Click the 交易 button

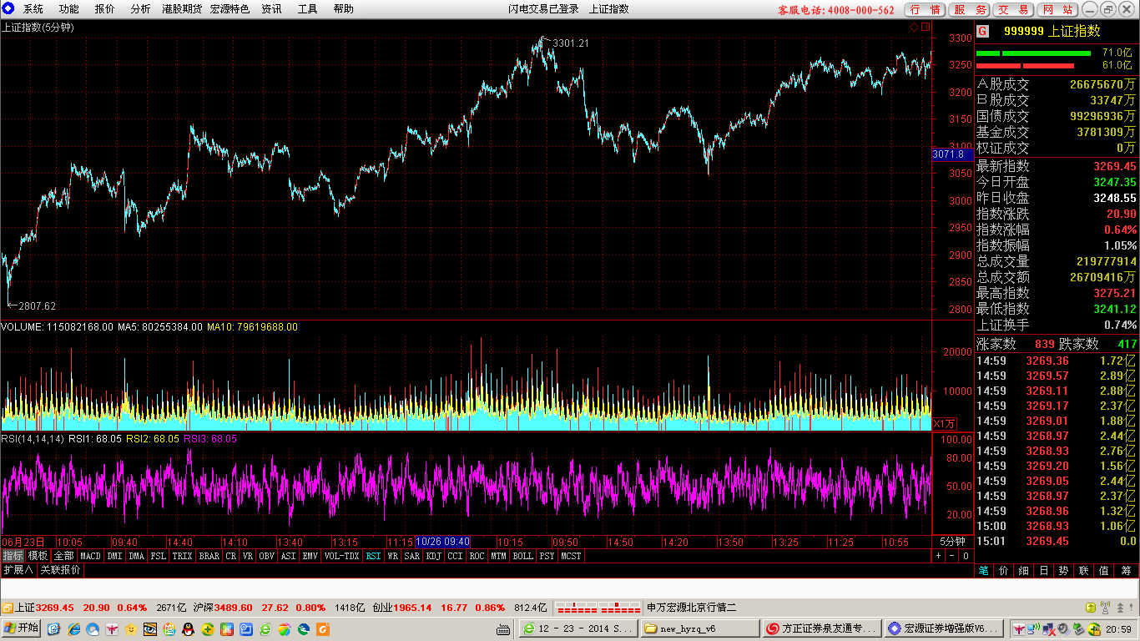pos(1014,10)
